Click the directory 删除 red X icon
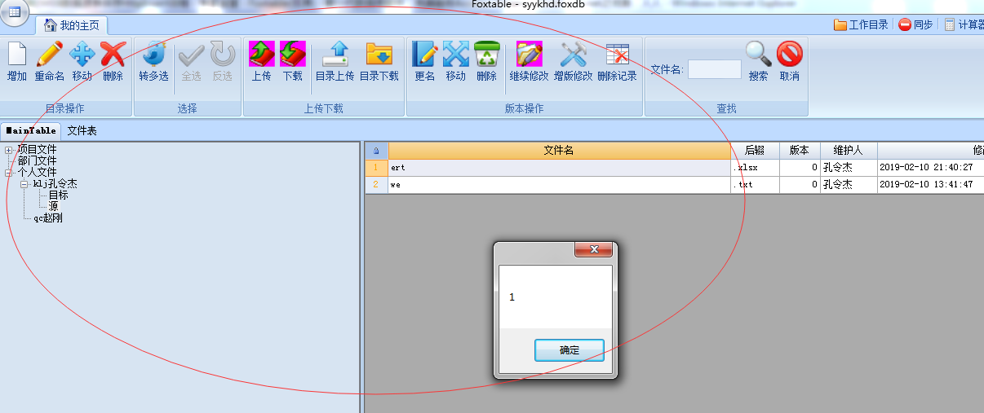Screen dimensions: 984x413 113,54
